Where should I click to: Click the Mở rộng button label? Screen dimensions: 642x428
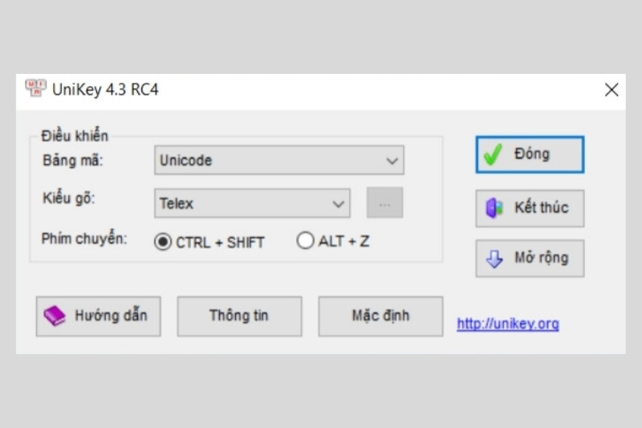point(541,258)
